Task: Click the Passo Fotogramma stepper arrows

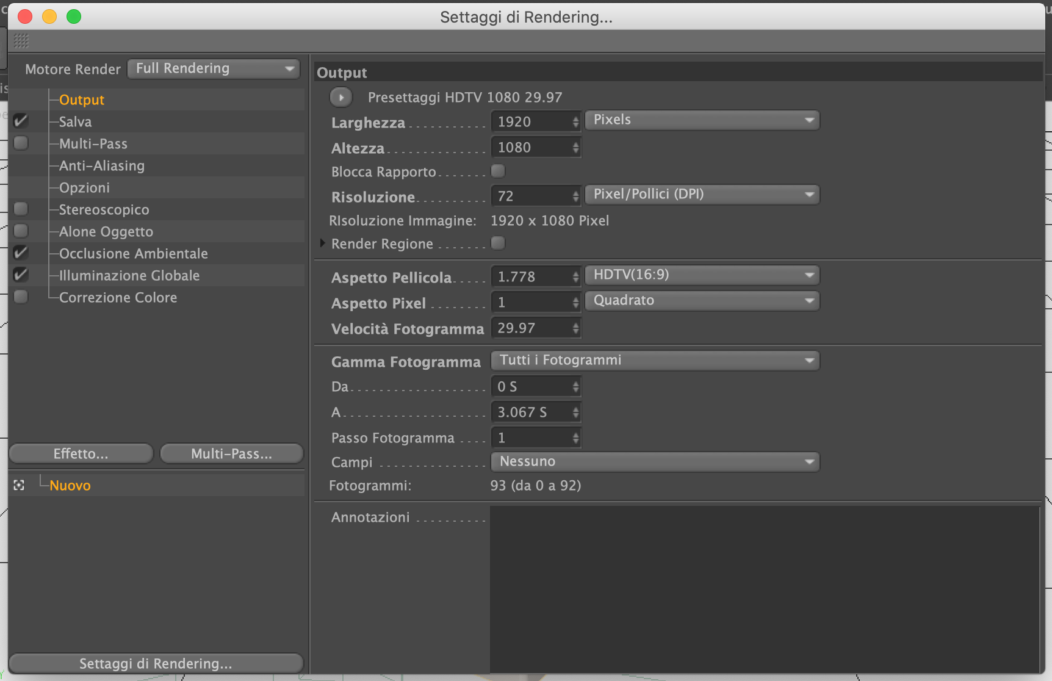Action: 575,438
